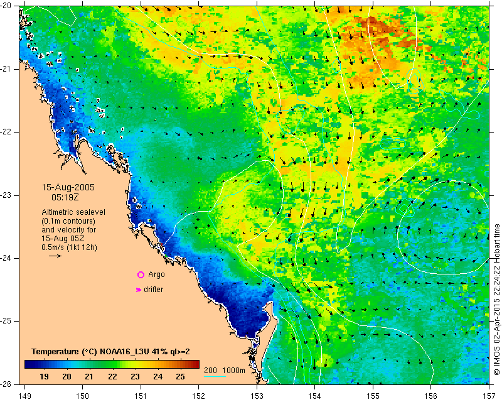Click the longitude axis label 157
The height and width of the screenshot is (402, 502).
tap(489, 396)
